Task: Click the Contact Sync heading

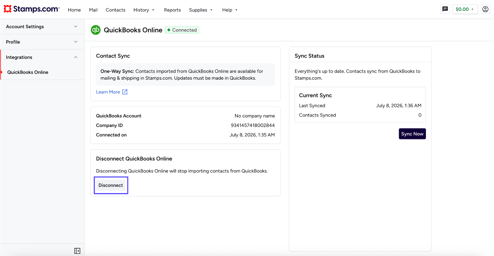Action: [x=113, y=56]
